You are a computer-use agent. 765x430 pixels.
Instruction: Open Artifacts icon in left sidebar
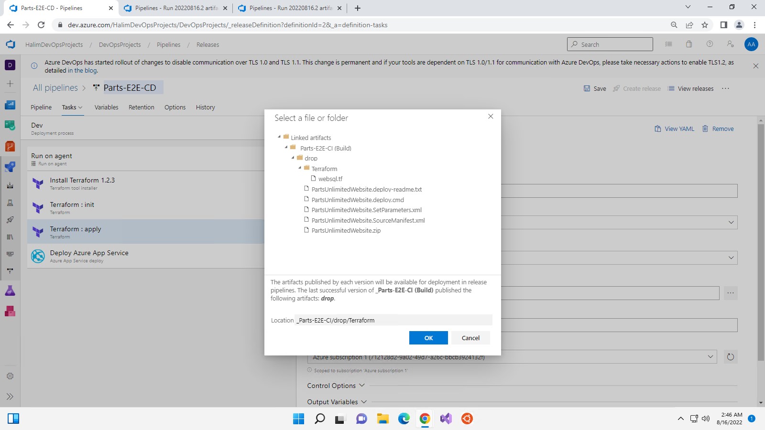click(10, 311)
